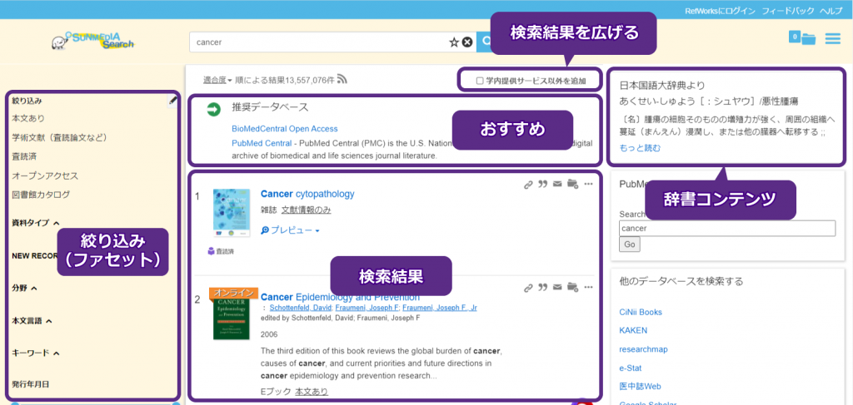The image size is (853, 405).
Task: Collapse the 分野 facet
Action: (24, 289)
